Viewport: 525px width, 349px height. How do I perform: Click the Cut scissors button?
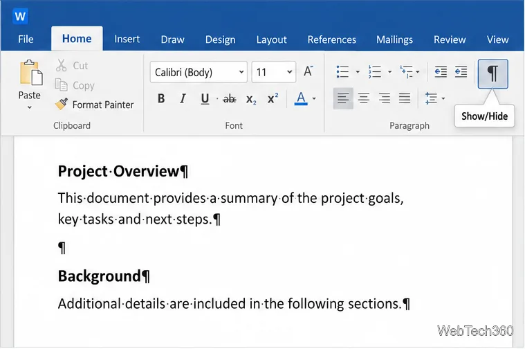point(72,65)
